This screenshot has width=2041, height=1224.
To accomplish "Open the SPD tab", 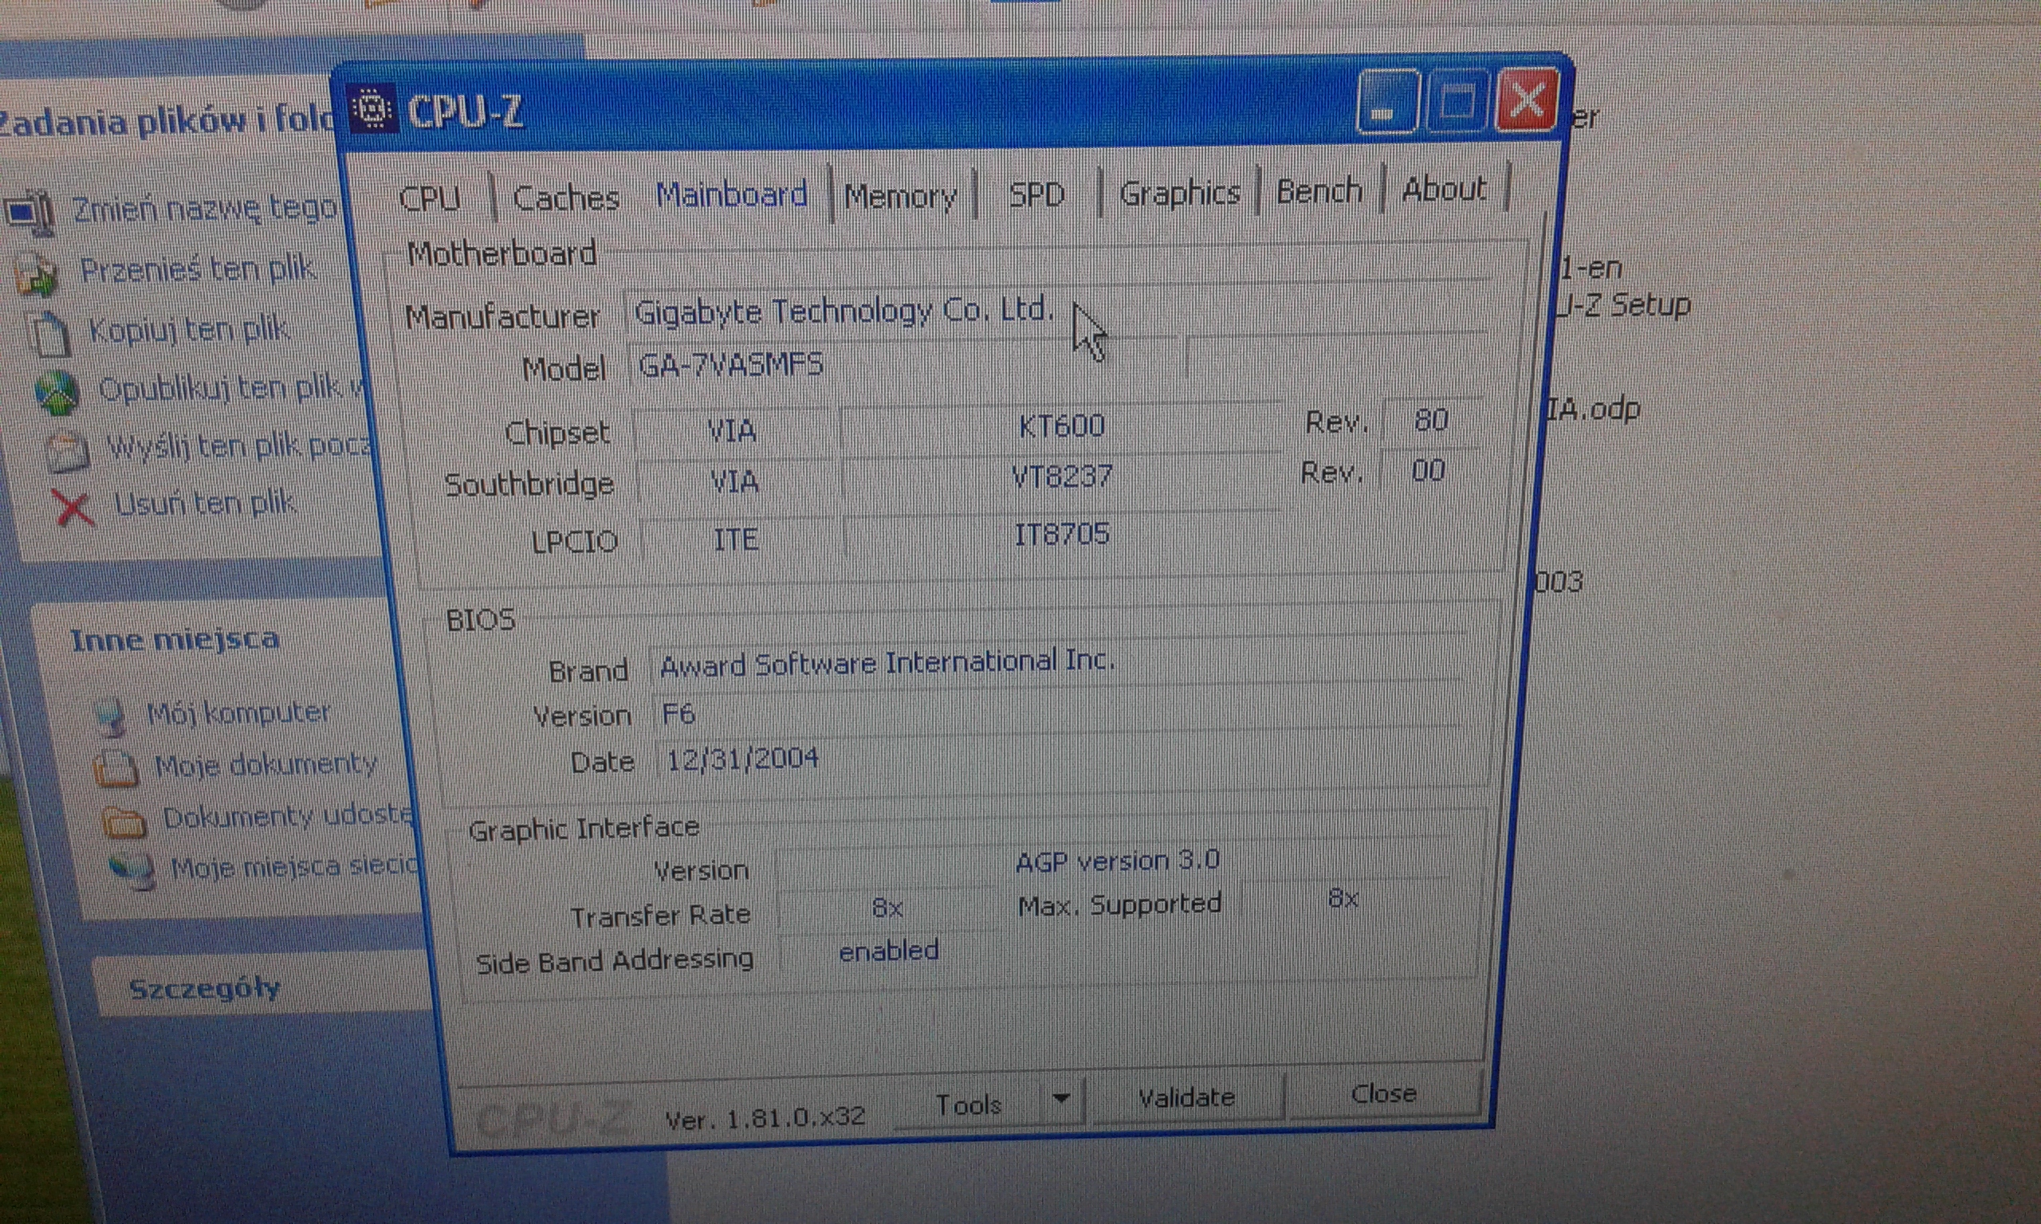I will point(1037,194).
